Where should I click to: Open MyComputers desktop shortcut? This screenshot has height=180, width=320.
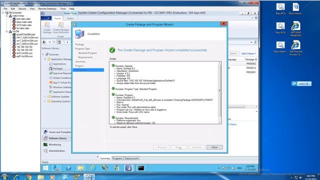point(295,9)
